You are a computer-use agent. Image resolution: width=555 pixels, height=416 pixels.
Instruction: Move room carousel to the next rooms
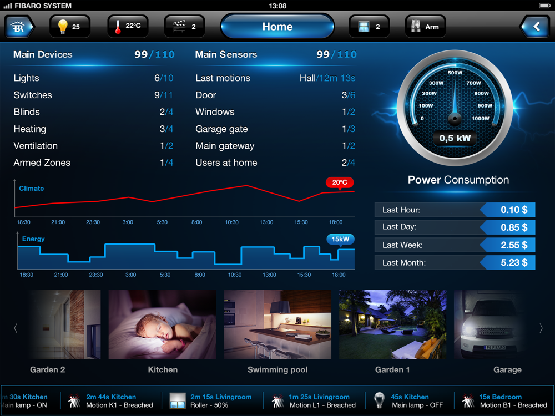(x=541, y=328)
